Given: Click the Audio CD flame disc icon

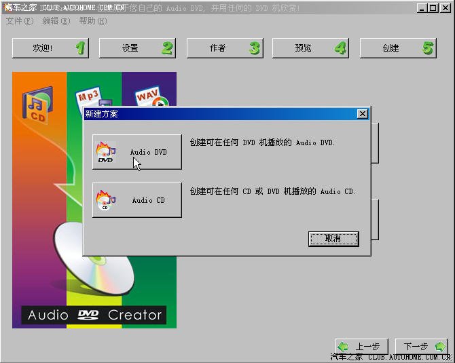Looking at the screenshot, I should (105, 200).
